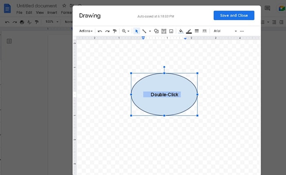Run spell check in the Docs toolbar
The width and height of the screenshot is (286, 175).
29,22
